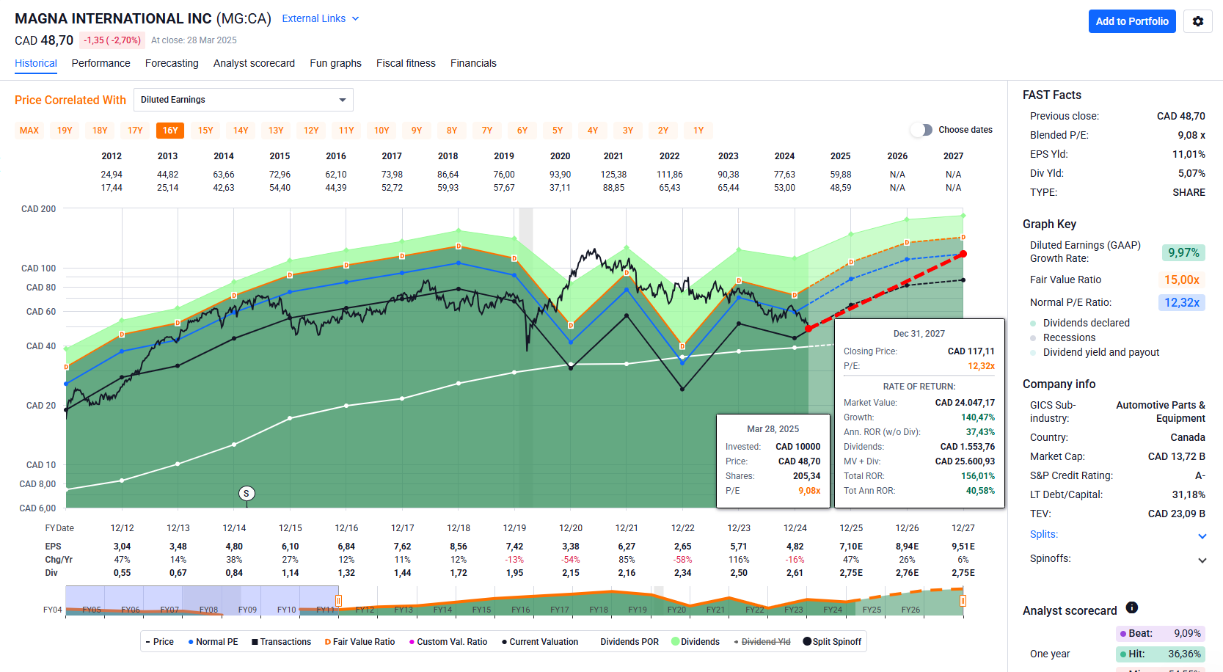
Task: Click the Dividends legend green circle
Action: (x=675, y=642)
